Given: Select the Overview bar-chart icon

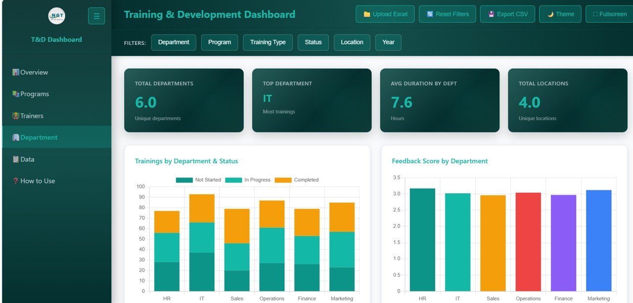Looking at the screenshot, I should (17, 72).
